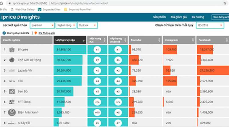Click FPT Shop Instagram value 6,640
This screenshot has height=127, width=229.
[x=169, y=102]
